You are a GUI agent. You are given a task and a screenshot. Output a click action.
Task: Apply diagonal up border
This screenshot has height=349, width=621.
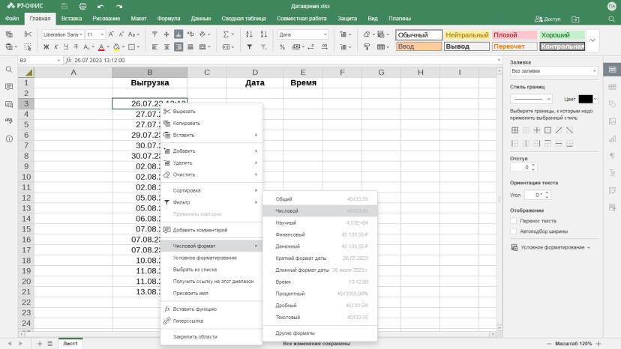(x=559, y=130)
